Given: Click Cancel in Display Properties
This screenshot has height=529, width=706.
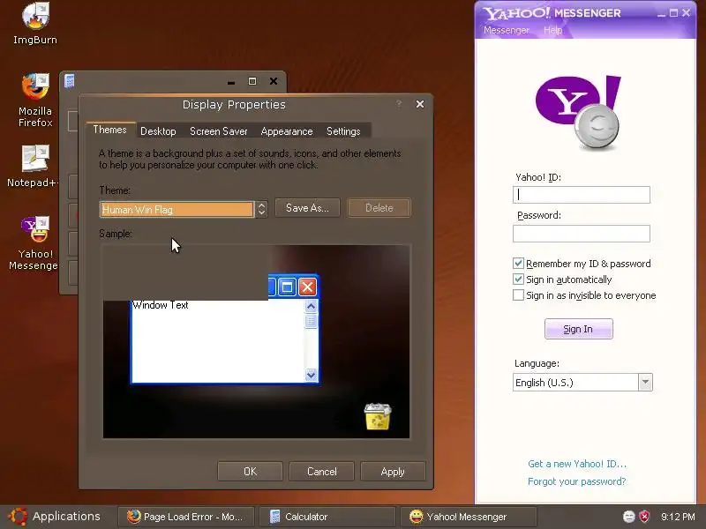Looking at the screenshot, I should point(321,472).
